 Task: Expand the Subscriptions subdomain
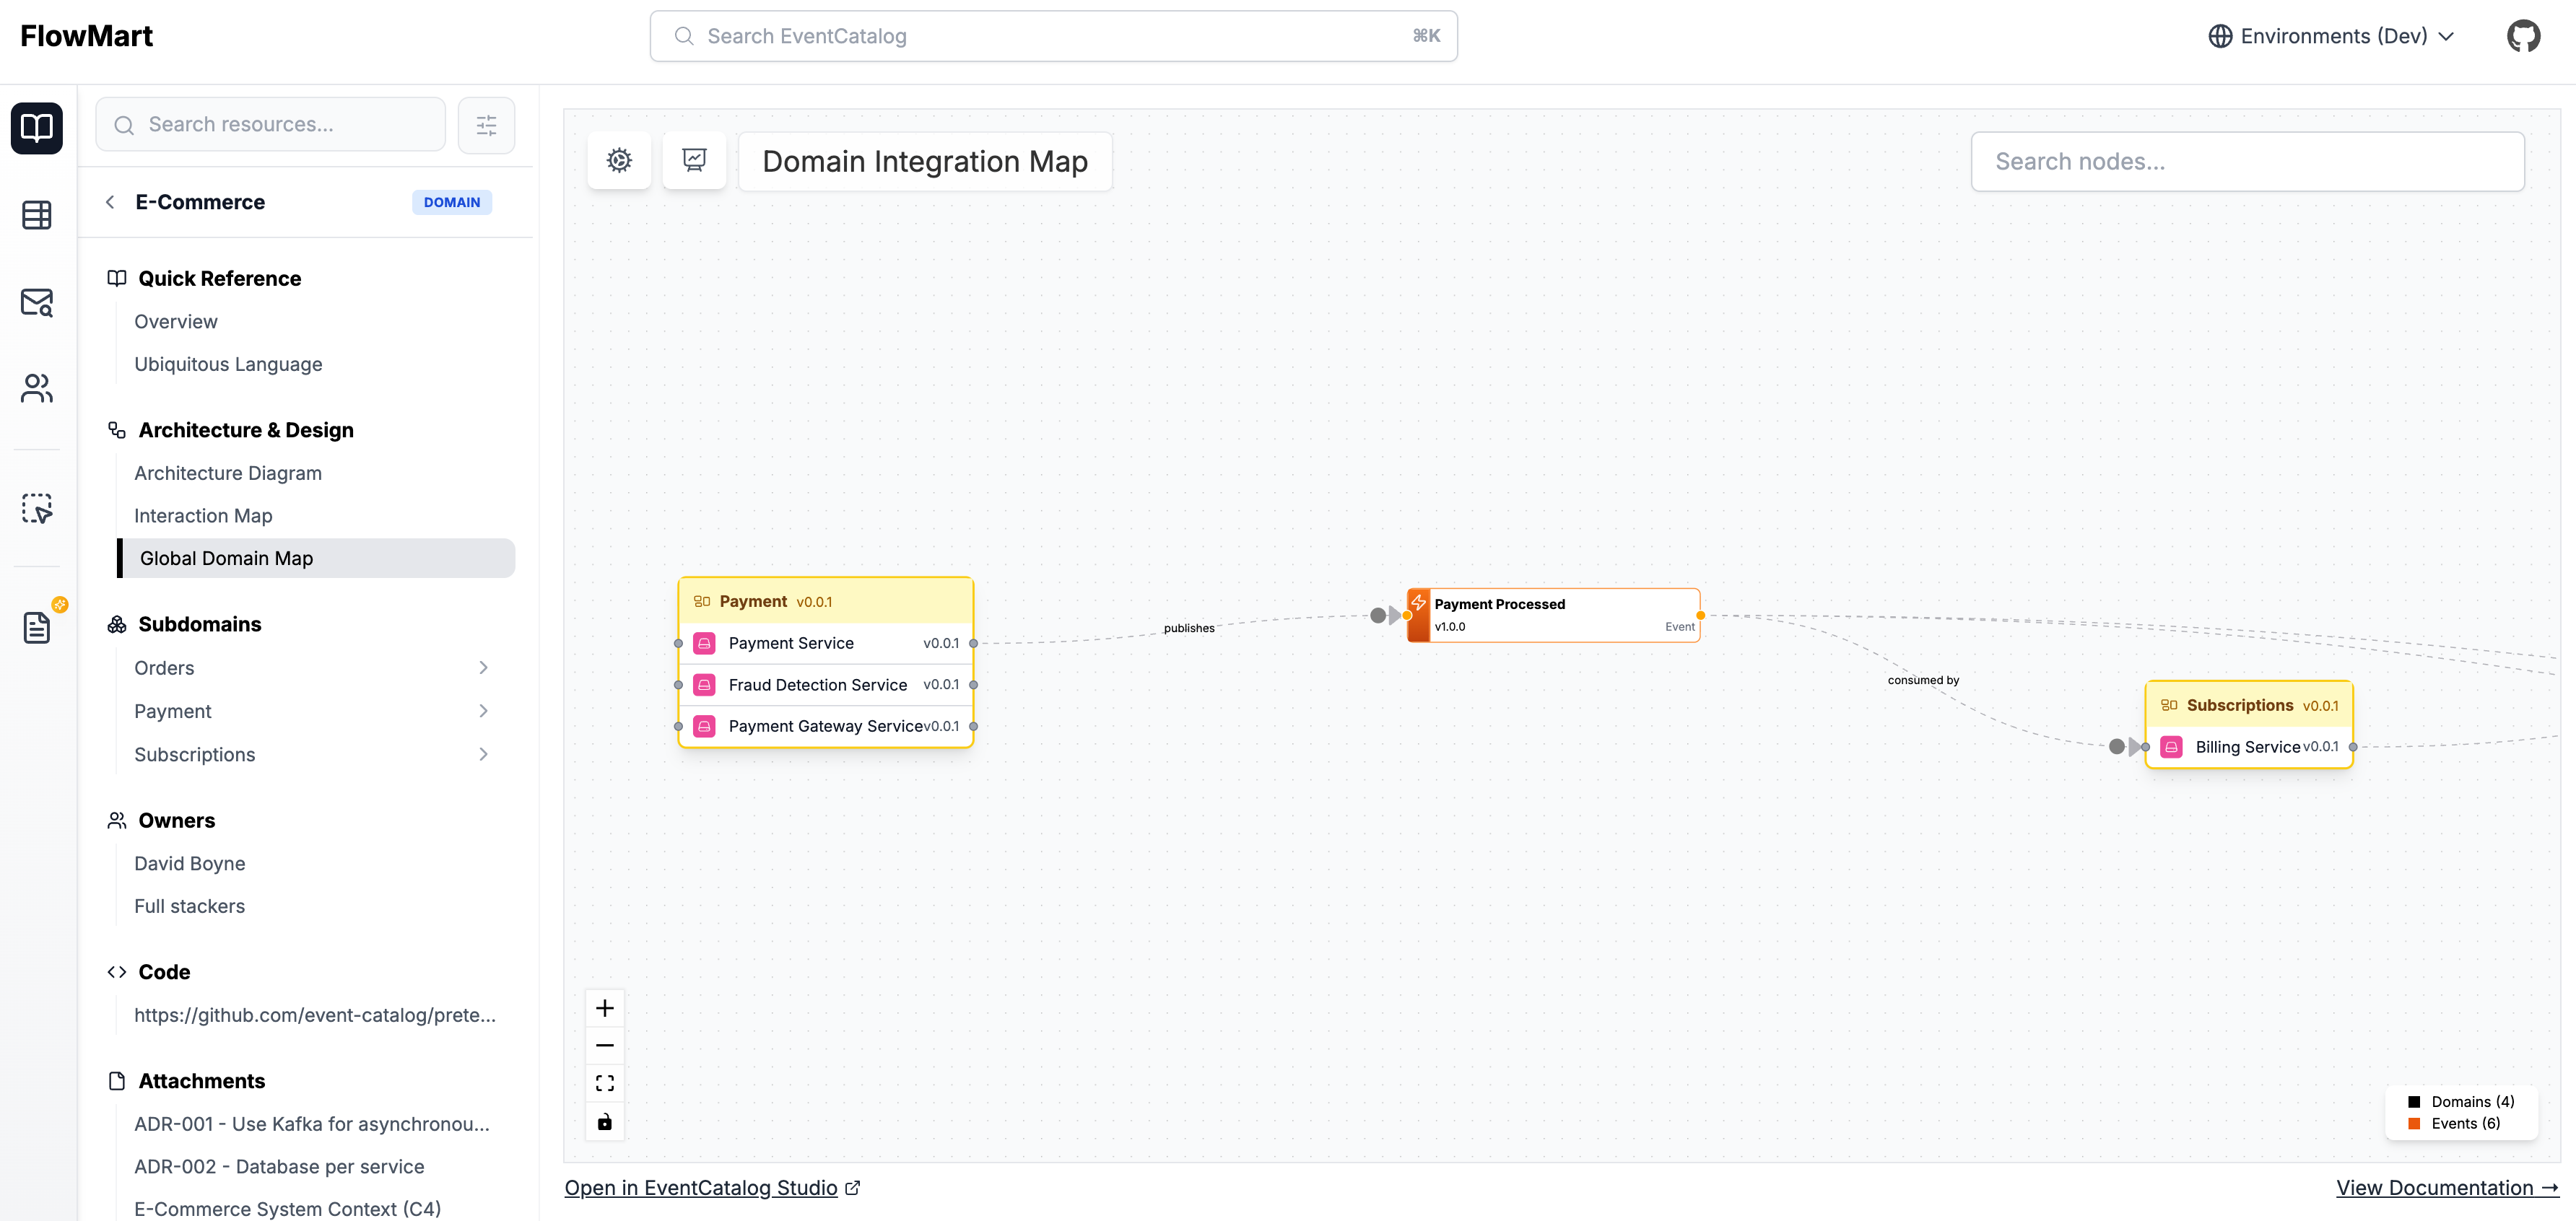click(483, 754)
